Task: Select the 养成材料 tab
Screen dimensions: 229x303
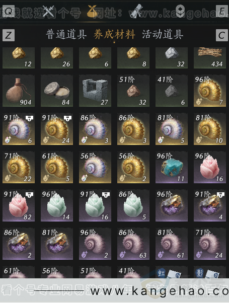Action: (114, 35)
